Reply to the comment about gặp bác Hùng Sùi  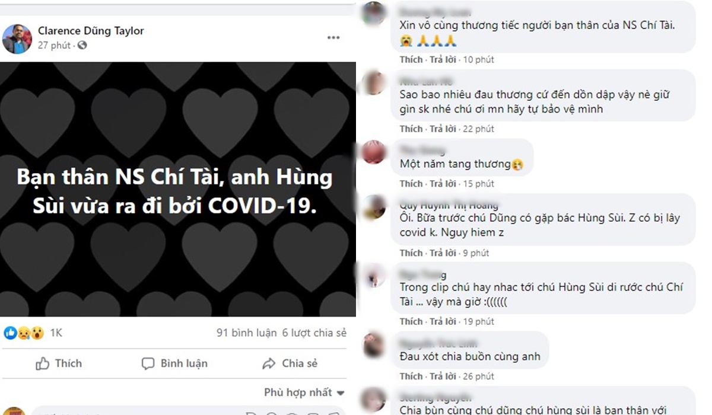tap(441, 253)
